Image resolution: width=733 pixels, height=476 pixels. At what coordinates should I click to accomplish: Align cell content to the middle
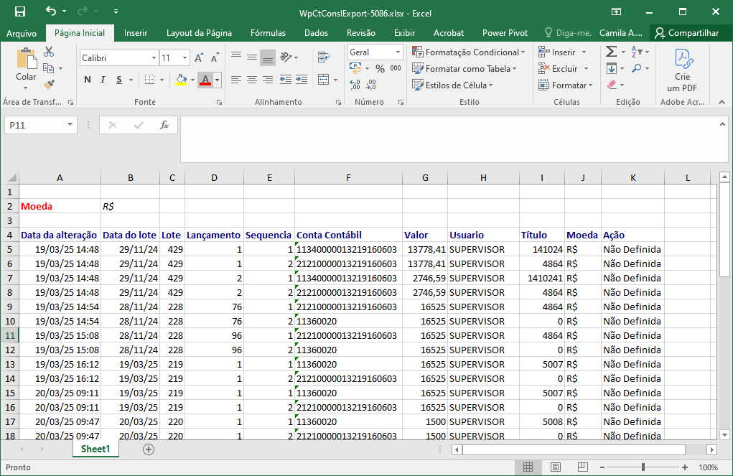pyautogui.click(x=252, y=57)
